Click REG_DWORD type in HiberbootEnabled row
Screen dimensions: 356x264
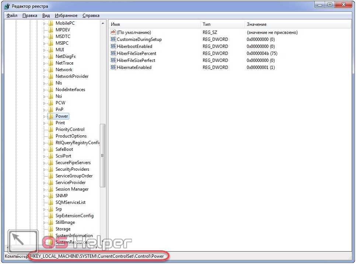point(215,46)
